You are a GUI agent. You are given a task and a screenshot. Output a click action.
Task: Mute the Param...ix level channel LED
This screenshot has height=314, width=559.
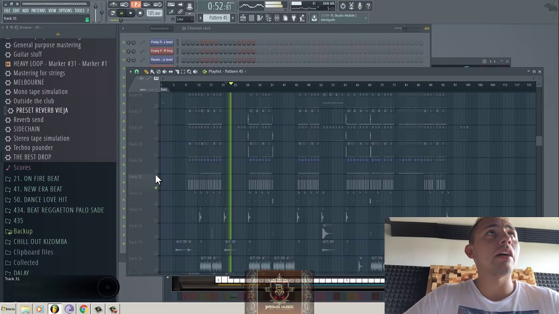pyautogui.click(x=124, y=60)
